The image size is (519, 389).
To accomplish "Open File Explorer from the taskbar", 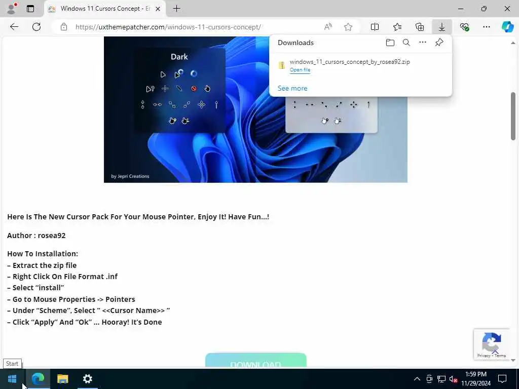I will [x=62, y=379].
